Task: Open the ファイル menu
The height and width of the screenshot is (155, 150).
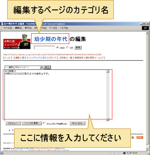Action: click(8, 28)
